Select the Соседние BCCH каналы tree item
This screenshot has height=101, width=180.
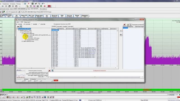33,40
